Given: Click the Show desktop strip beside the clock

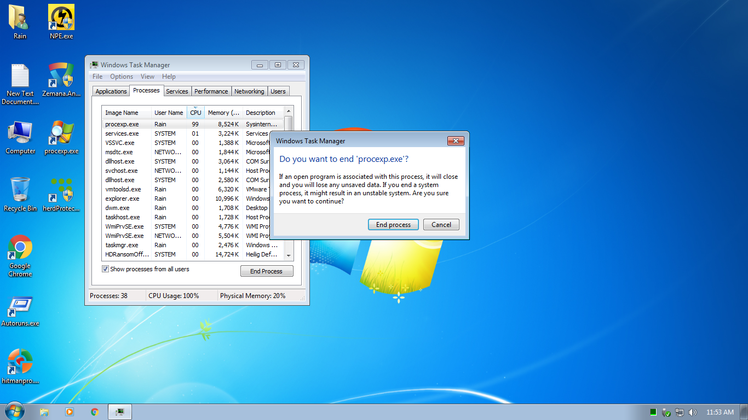Looking at the screenshot, I should 744,412.
